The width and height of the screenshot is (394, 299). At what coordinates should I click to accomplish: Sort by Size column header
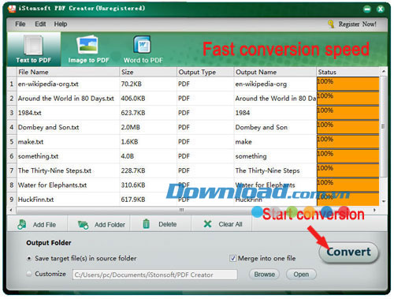click(148, 72)
